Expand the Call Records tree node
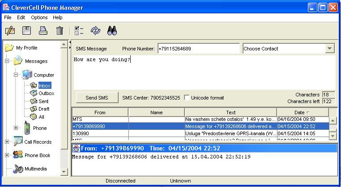 click(x=7, y=142)
